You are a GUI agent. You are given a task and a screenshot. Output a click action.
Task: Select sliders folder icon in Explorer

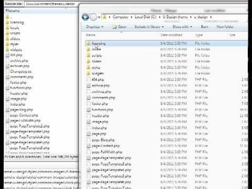[x=88, y=61]
